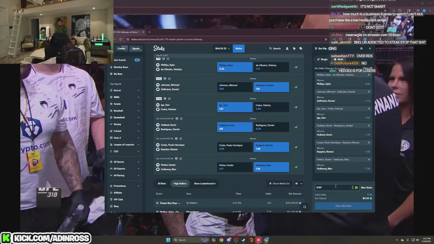Open stats icon for Johnson vs Zellhuber fight
This screenshot has width=434, height=244.
[x=169, y=79]
